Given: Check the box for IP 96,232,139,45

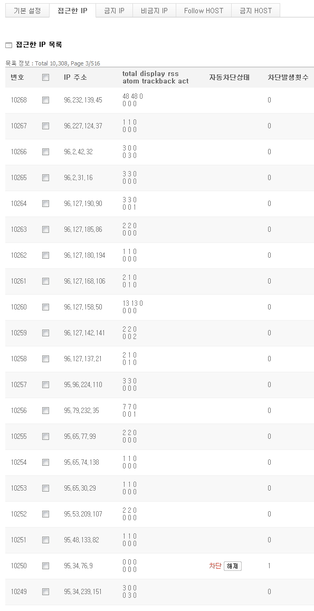Looking at the screenshot, I should click(x=45, y=100).
